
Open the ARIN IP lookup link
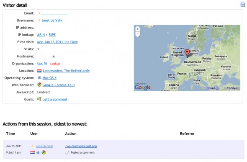41,35
